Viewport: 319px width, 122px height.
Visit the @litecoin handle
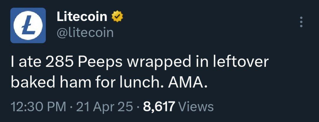tap(85, 32)
